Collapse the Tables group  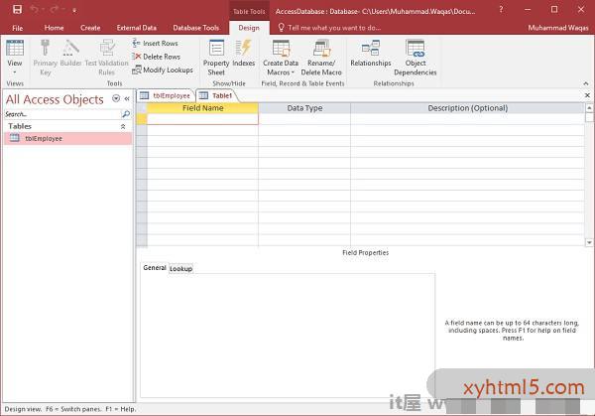(123, 126)
